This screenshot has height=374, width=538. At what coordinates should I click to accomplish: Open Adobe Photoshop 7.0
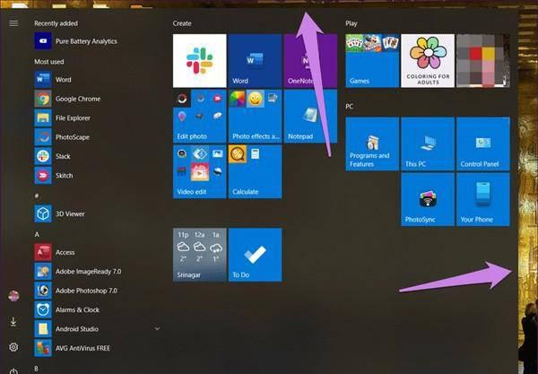pos(76,291)
